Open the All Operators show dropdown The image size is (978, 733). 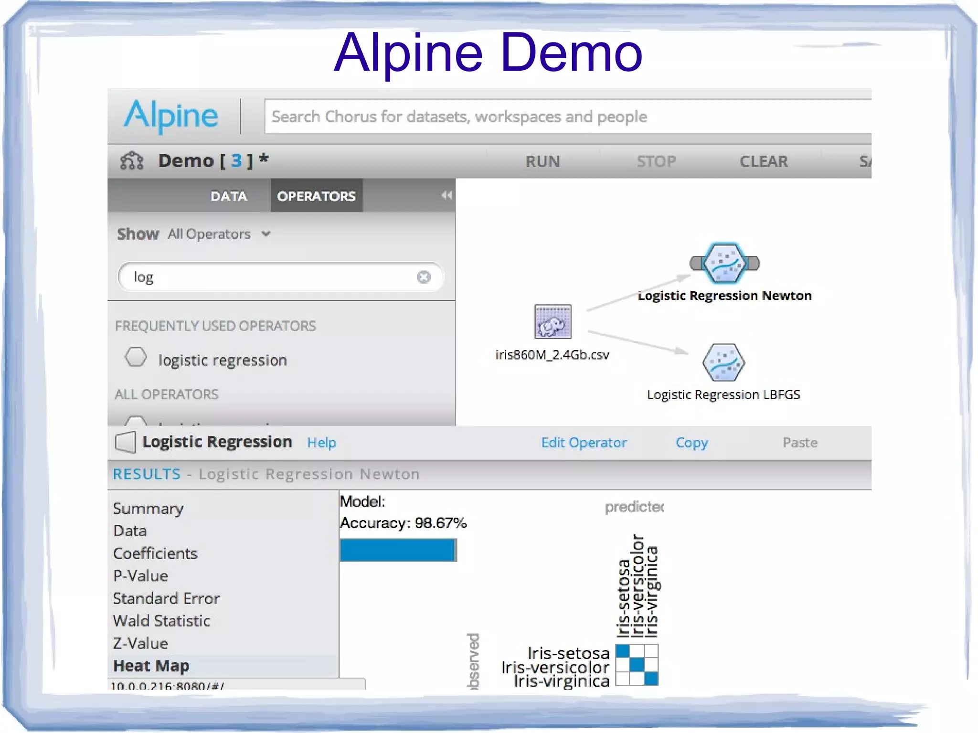(x=219, y=234)
